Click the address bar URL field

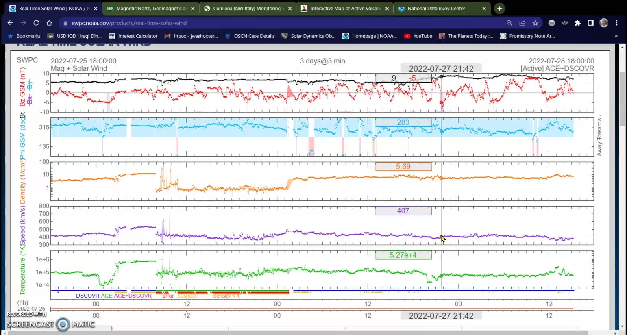point(281,23)
